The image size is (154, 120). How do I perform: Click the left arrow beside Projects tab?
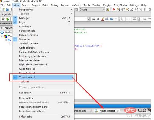click(1, 28)
